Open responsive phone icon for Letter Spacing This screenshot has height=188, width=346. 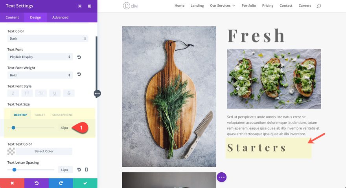(x=86, y=170)
